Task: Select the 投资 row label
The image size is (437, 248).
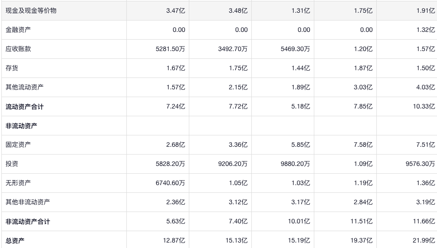Action: point(12,164)
